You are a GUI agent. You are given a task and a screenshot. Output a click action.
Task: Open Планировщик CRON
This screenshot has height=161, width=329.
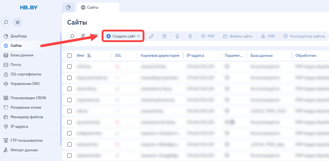28,98
